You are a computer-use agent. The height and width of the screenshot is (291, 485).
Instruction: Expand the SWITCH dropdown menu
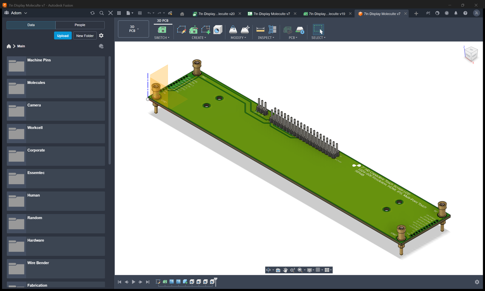(x=162, y=38)
